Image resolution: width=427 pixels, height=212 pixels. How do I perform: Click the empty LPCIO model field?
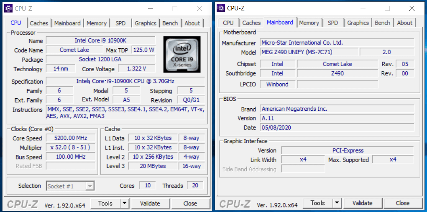pyautogui.click(x=338, y=84)
